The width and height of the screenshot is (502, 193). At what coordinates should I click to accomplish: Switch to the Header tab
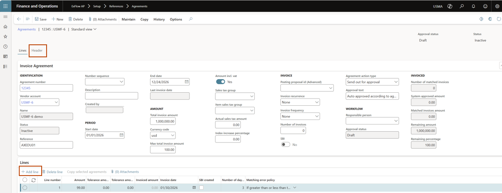point(37,51)
